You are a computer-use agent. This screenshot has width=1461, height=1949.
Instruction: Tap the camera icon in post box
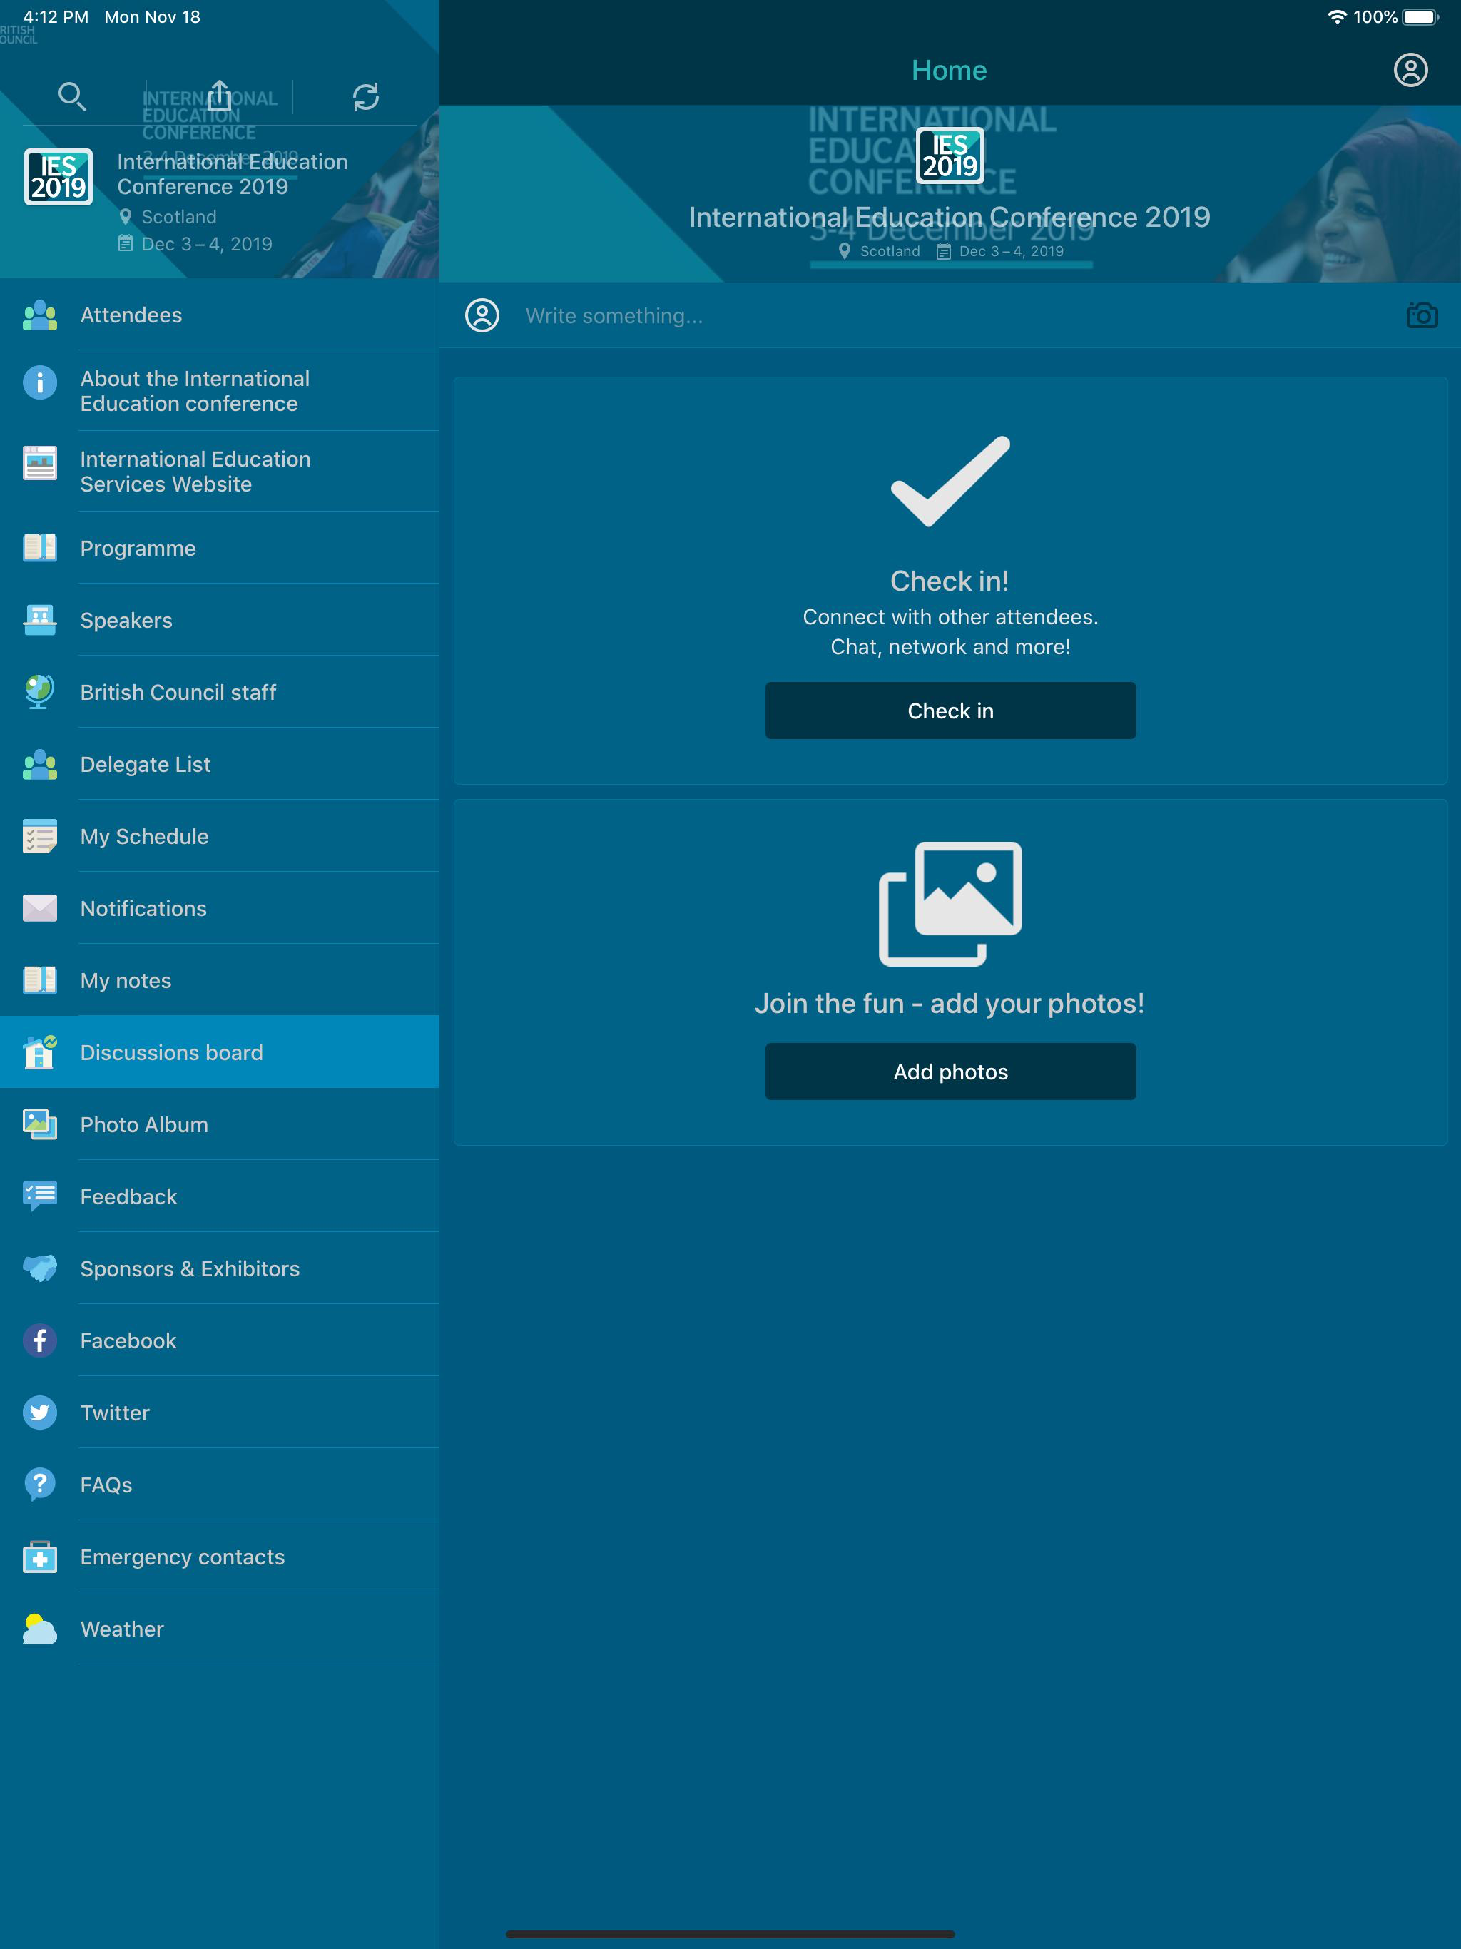pos(1421,315)
